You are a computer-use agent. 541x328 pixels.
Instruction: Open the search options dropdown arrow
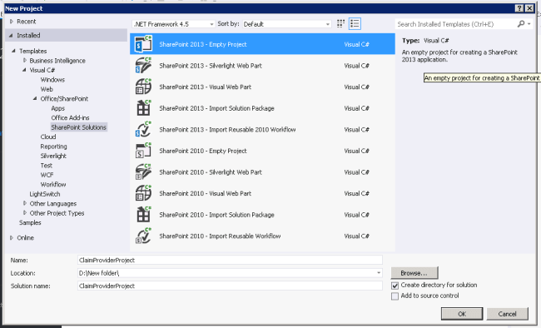529,24
